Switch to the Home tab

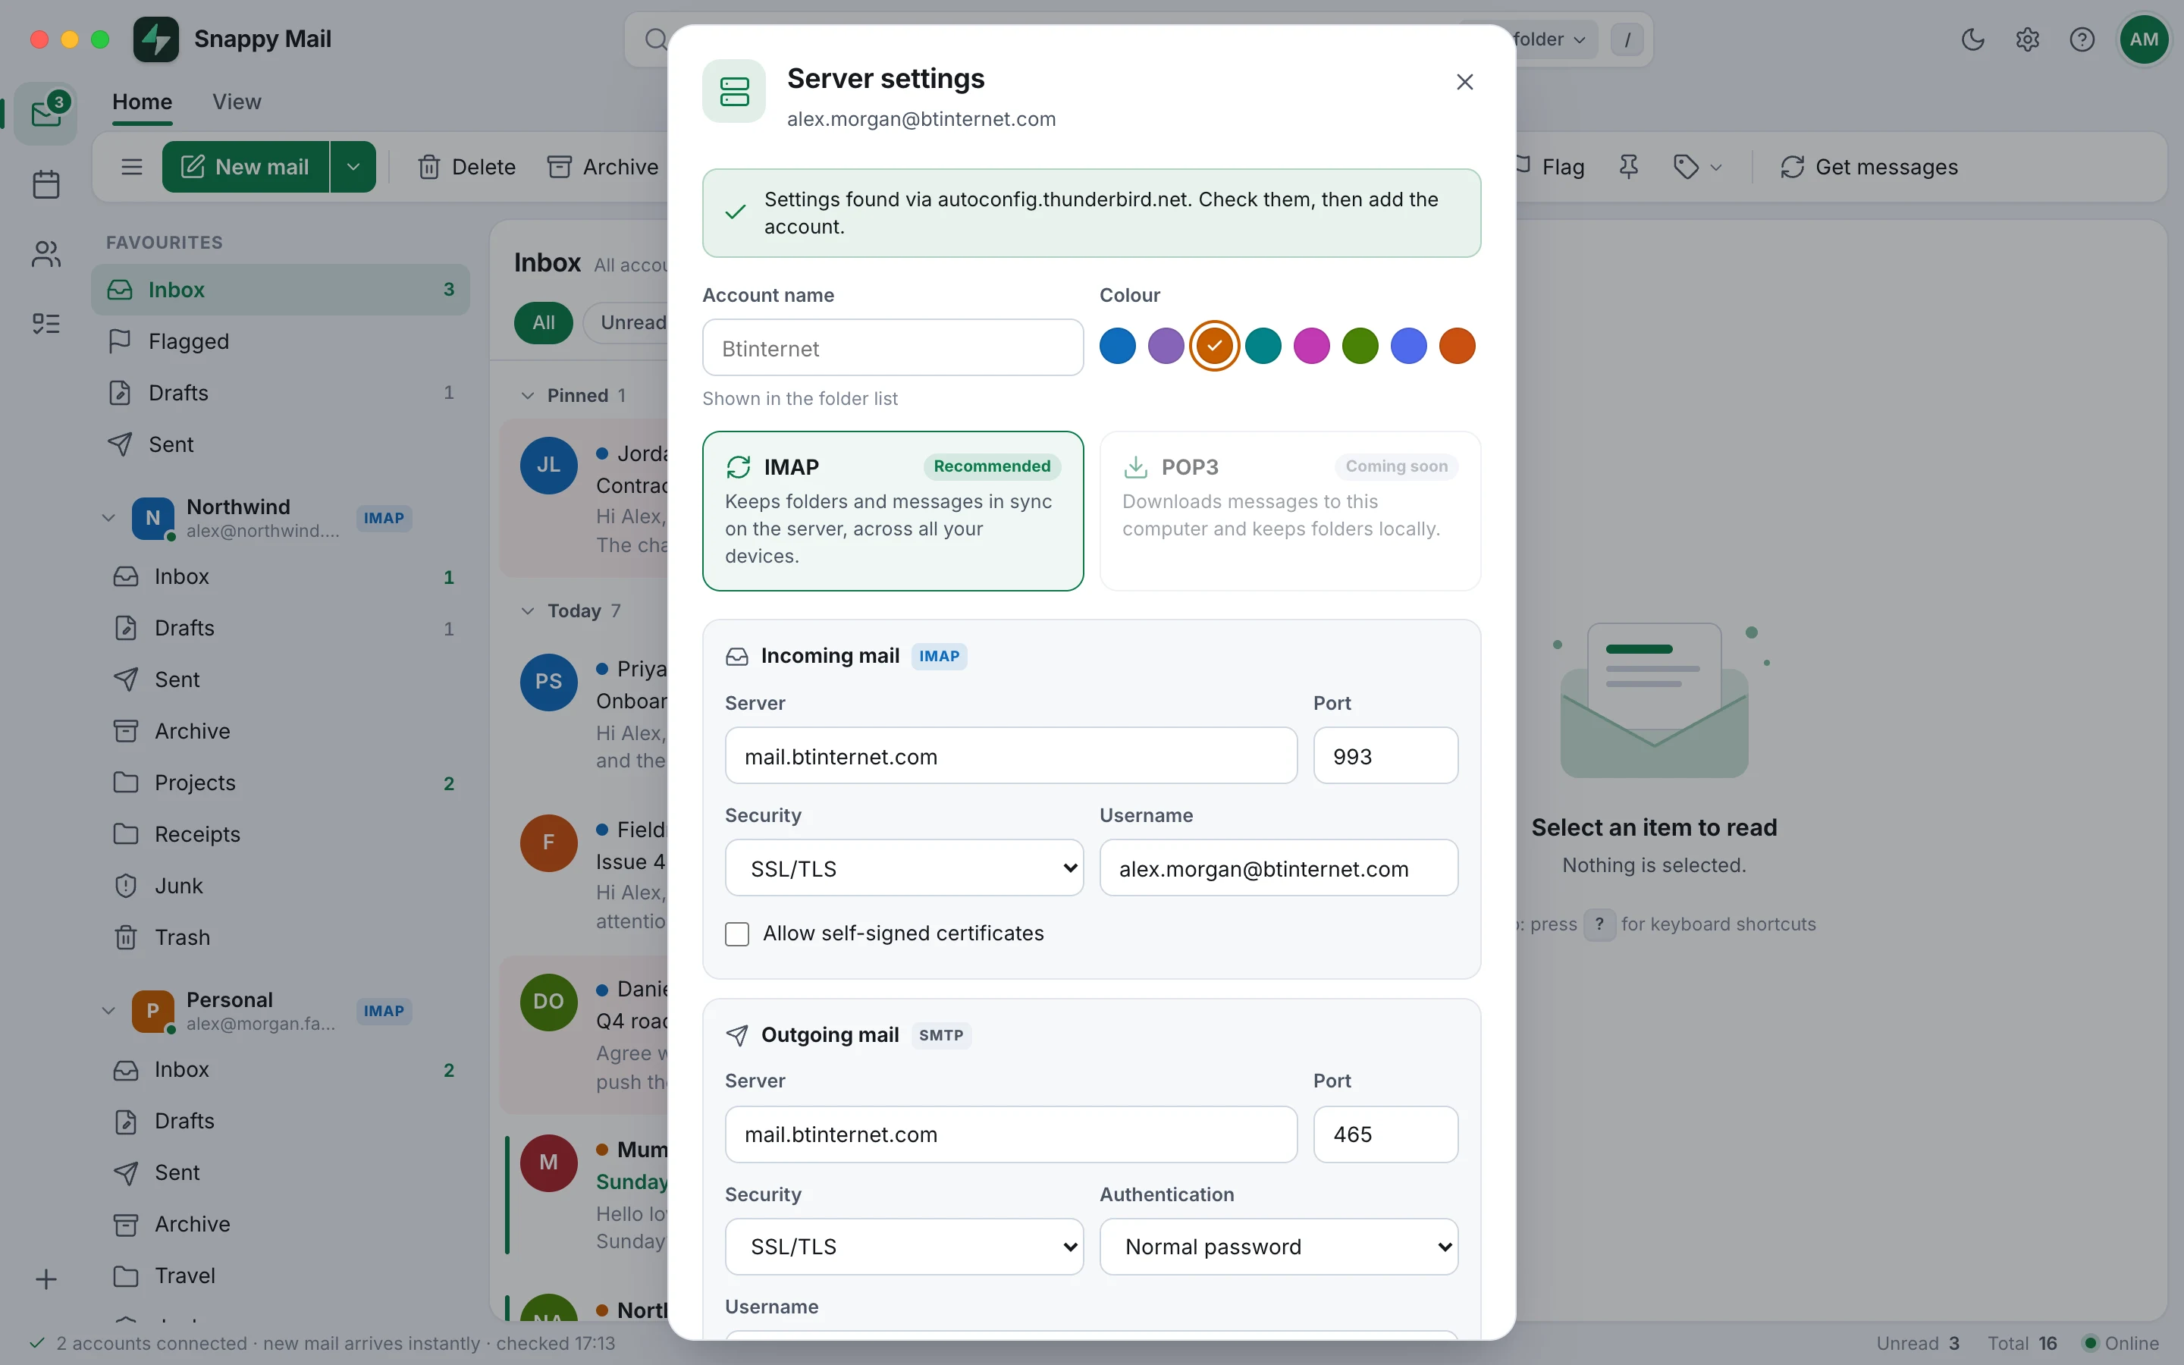click(142, 102)
